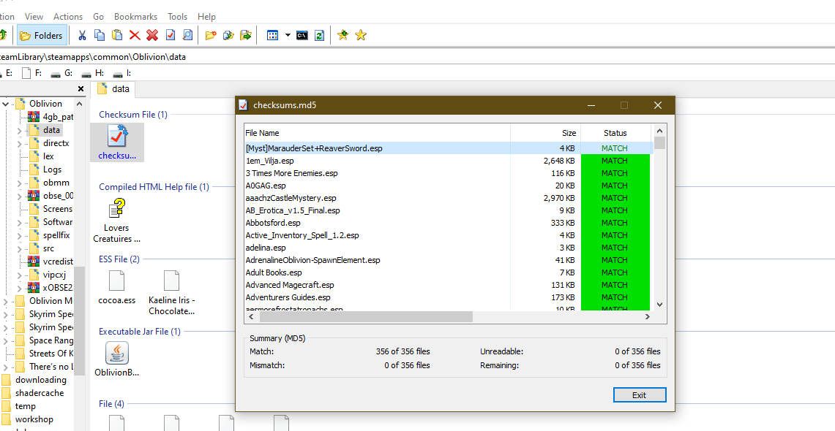Sort by the File Name column header
The width and height of the screenshot is (835, 431).
377,133
